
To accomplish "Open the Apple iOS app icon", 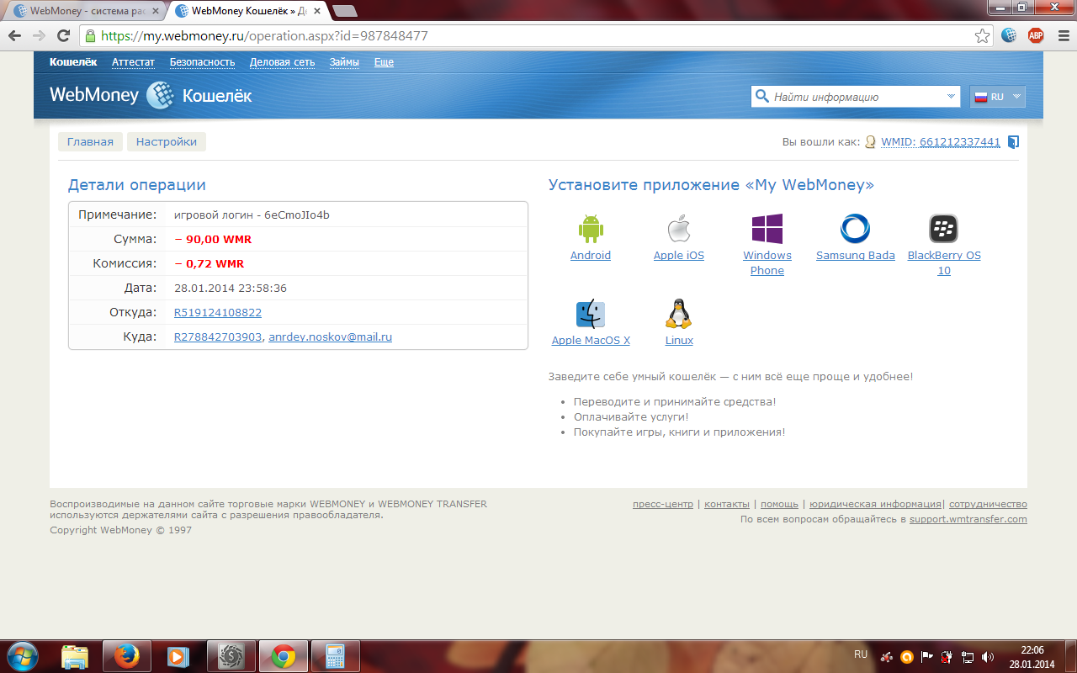I will click(x=679, y=229).
